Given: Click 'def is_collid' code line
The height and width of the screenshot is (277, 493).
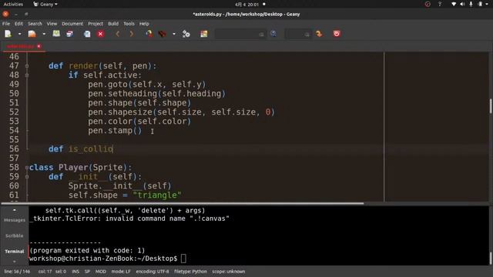Looking at the screenshot, I should [x=81, y=149].
